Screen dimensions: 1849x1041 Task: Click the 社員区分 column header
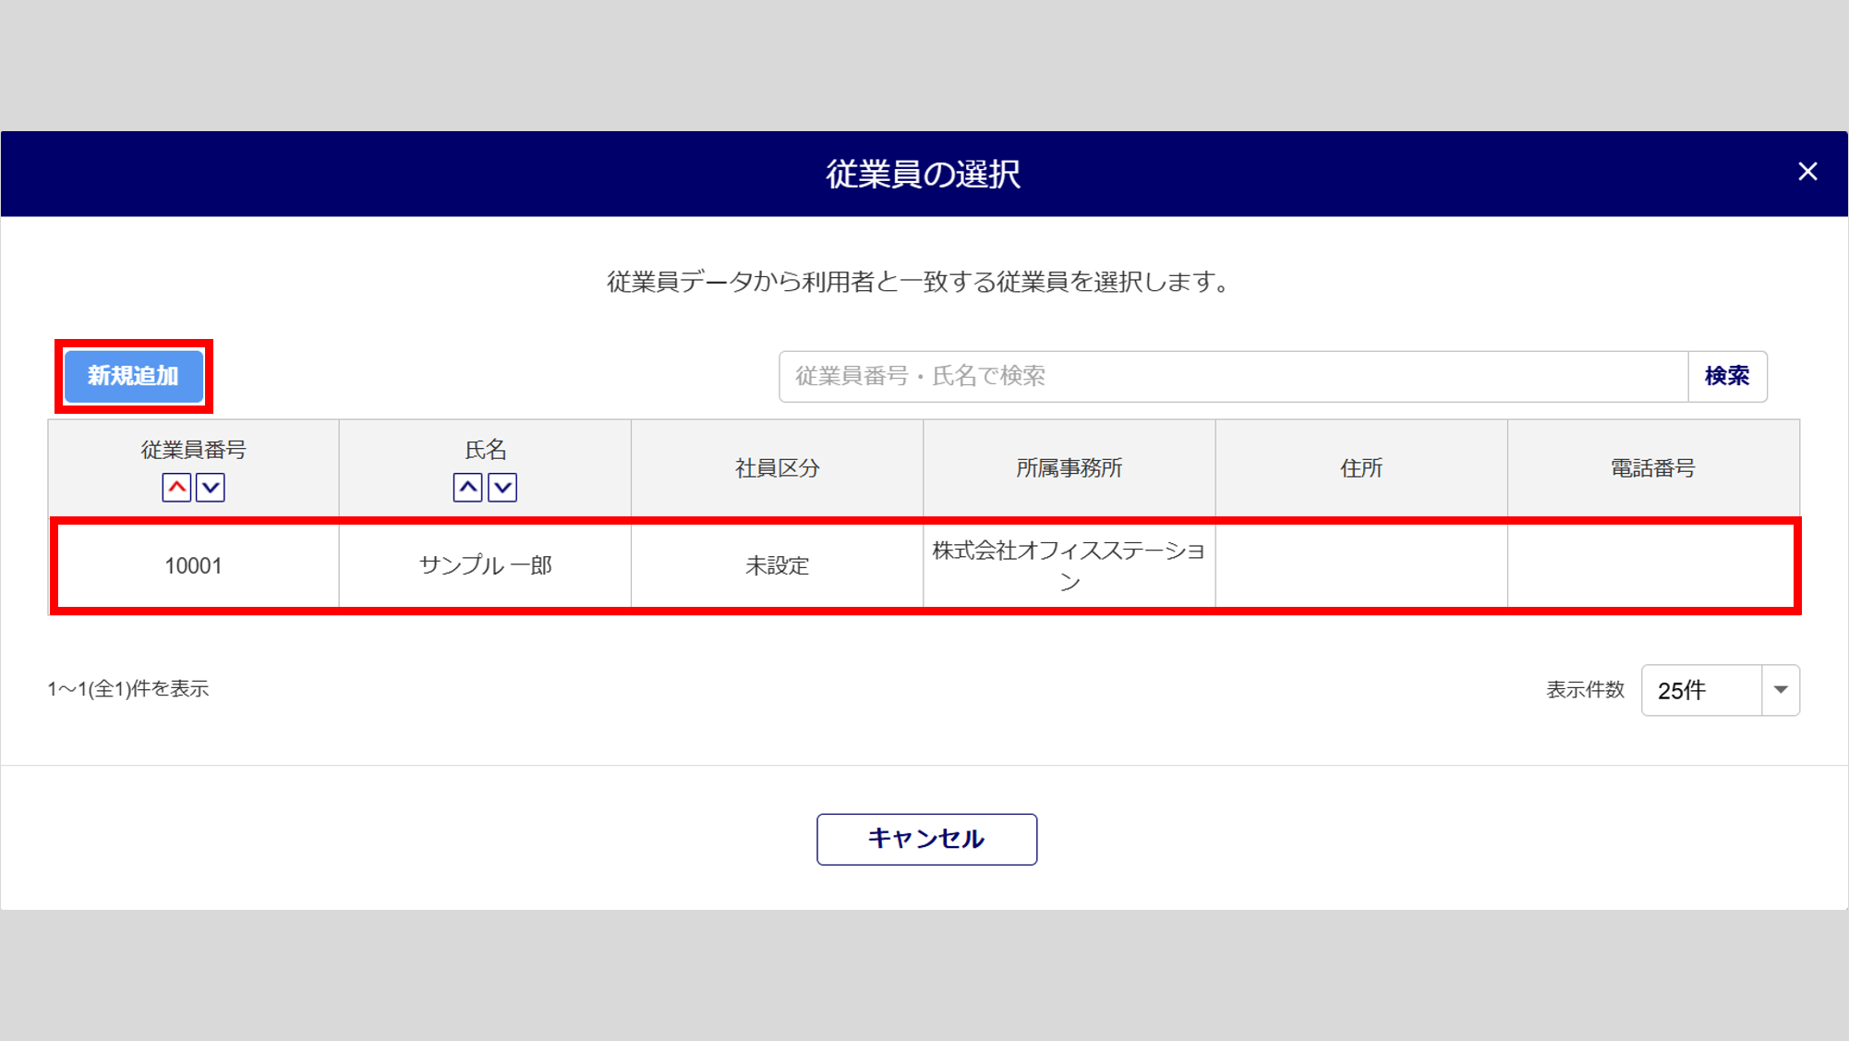click(777, 468)
